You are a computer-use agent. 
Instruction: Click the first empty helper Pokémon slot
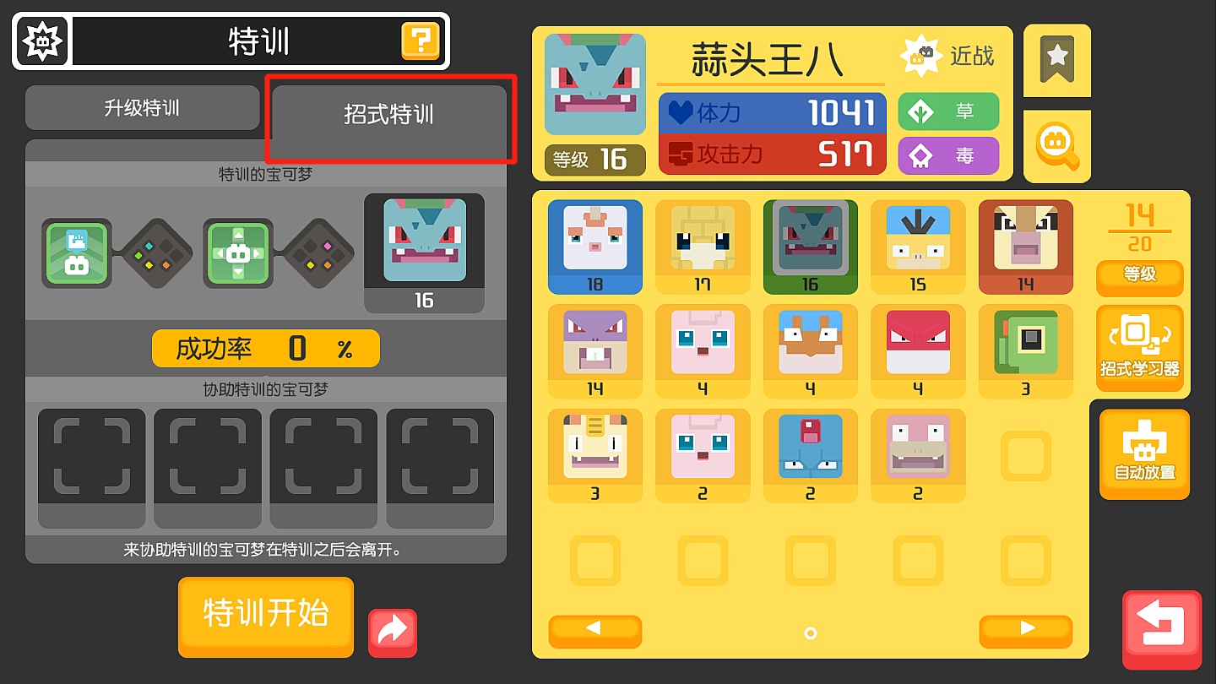pos(92,468)
